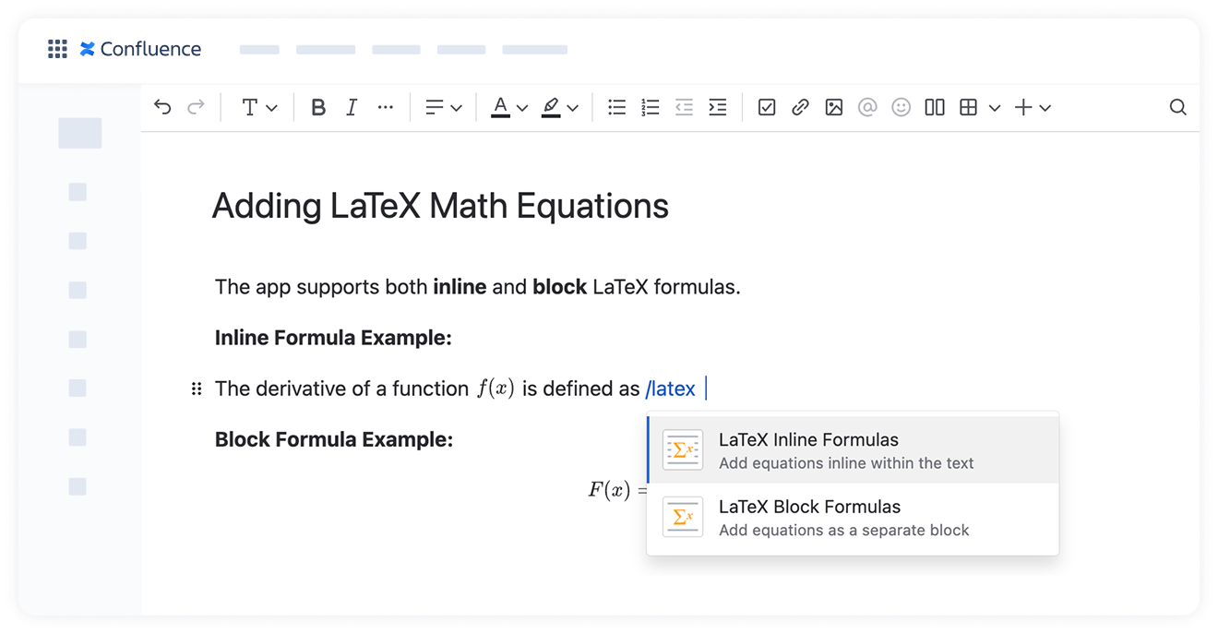The height and width of the screenshot is (634, 1218).
Task: Select the LaTeX Inline Formulas sigma icon
Action: [683, 450]
